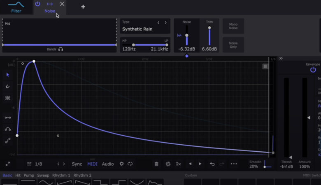Click the Trim level slider knob
Image resolution: width=321 pixels, height=185 pixels.
209,28
